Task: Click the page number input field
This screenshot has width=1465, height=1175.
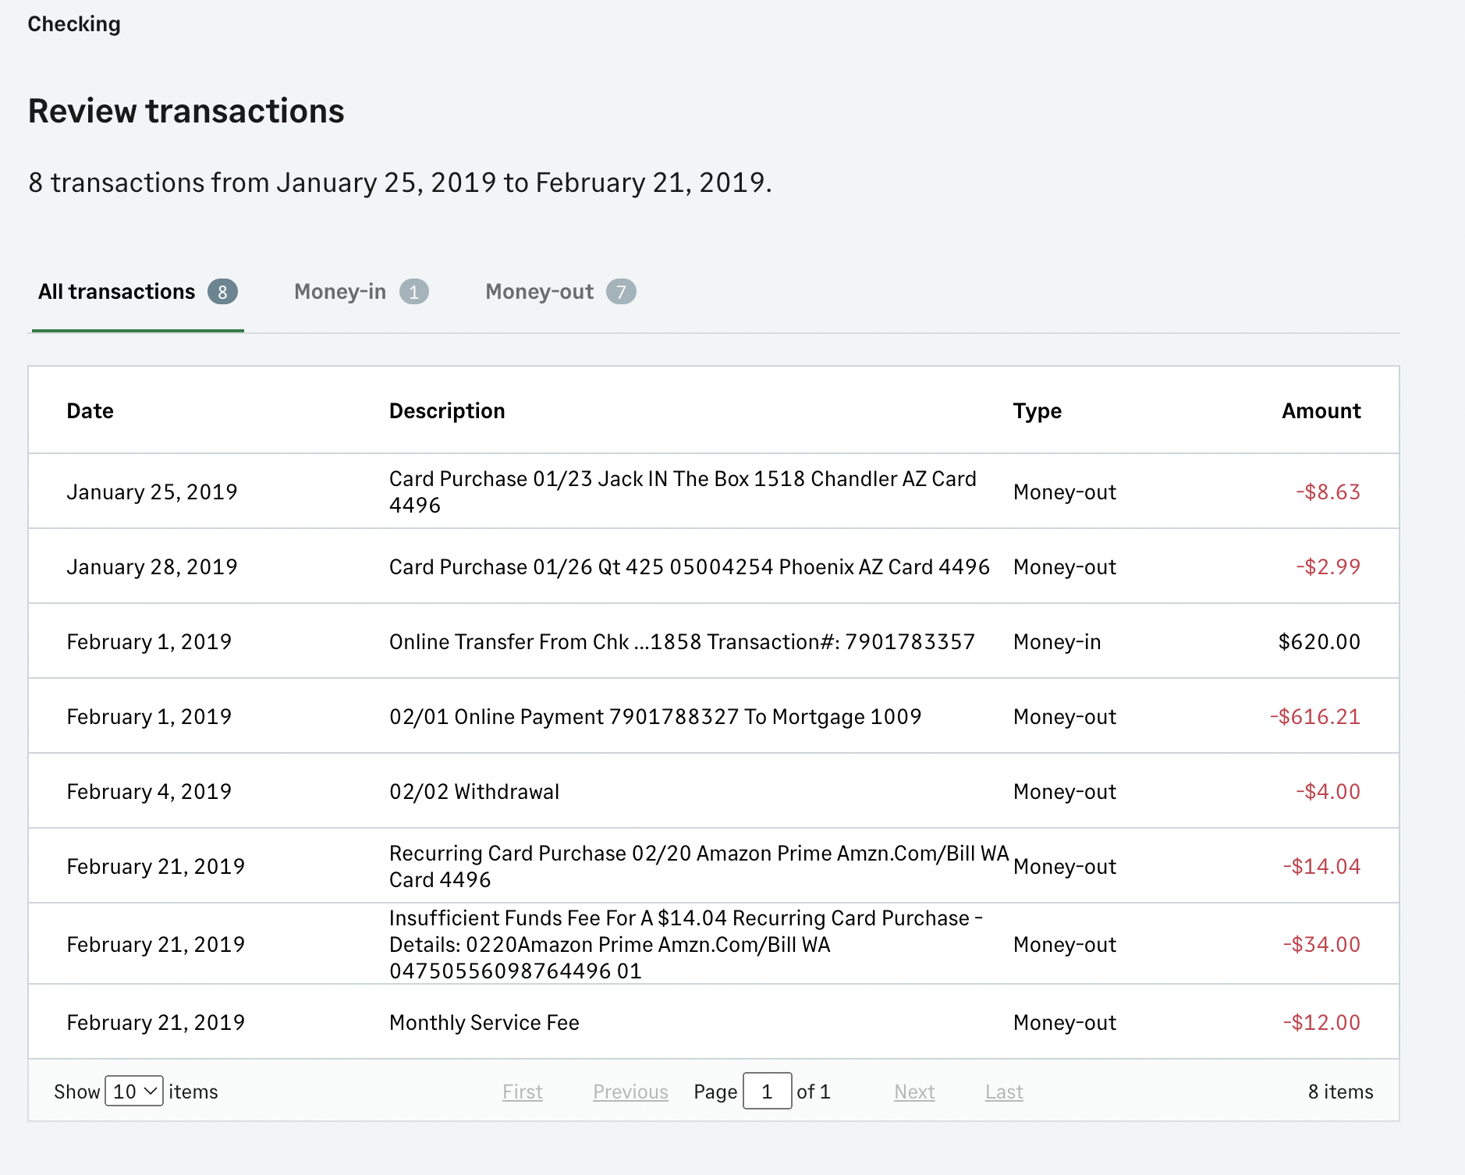Action: (x=768, y=1091)
